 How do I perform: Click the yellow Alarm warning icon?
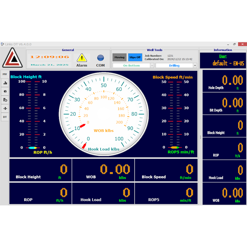(x=82, y=58)
